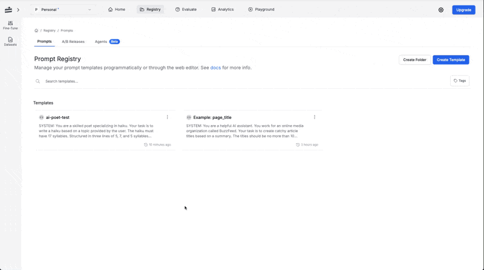Open the Analytics section

pyautogui.click(x=222, y=10)
